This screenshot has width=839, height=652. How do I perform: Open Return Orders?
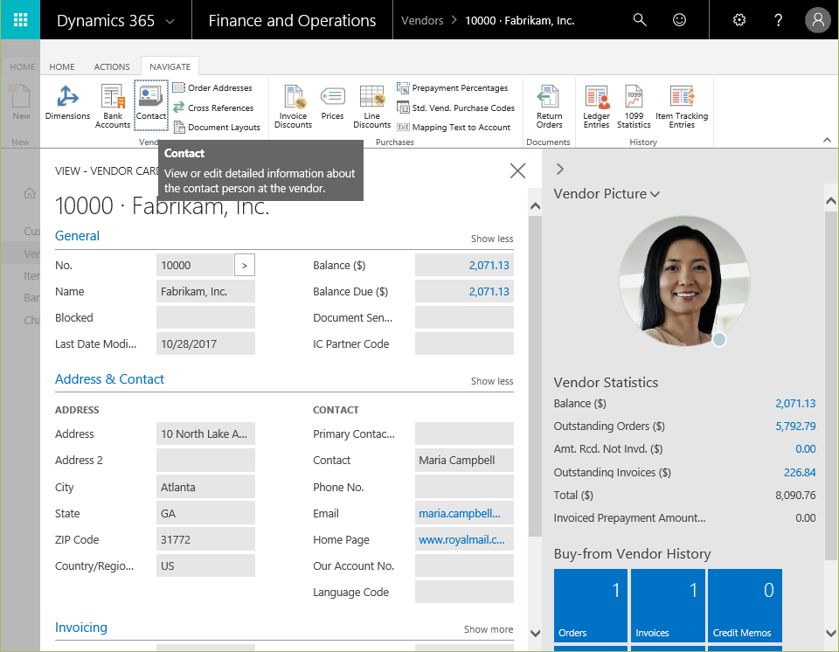pos(549,107)
